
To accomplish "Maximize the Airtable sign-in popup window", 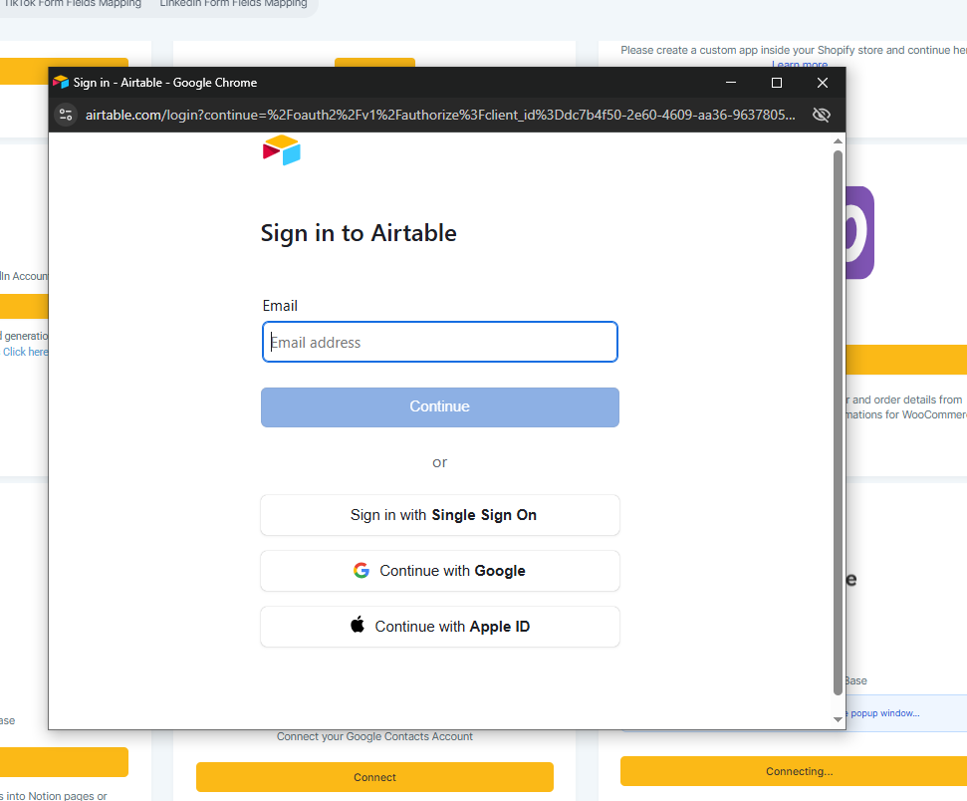I will (777, 82).
